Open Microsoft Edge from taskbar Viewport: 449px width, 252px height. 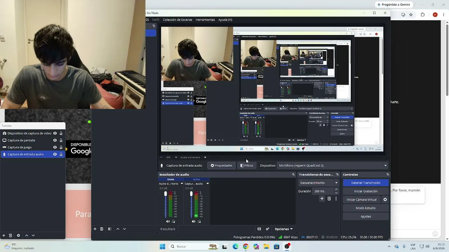[235, 246]
